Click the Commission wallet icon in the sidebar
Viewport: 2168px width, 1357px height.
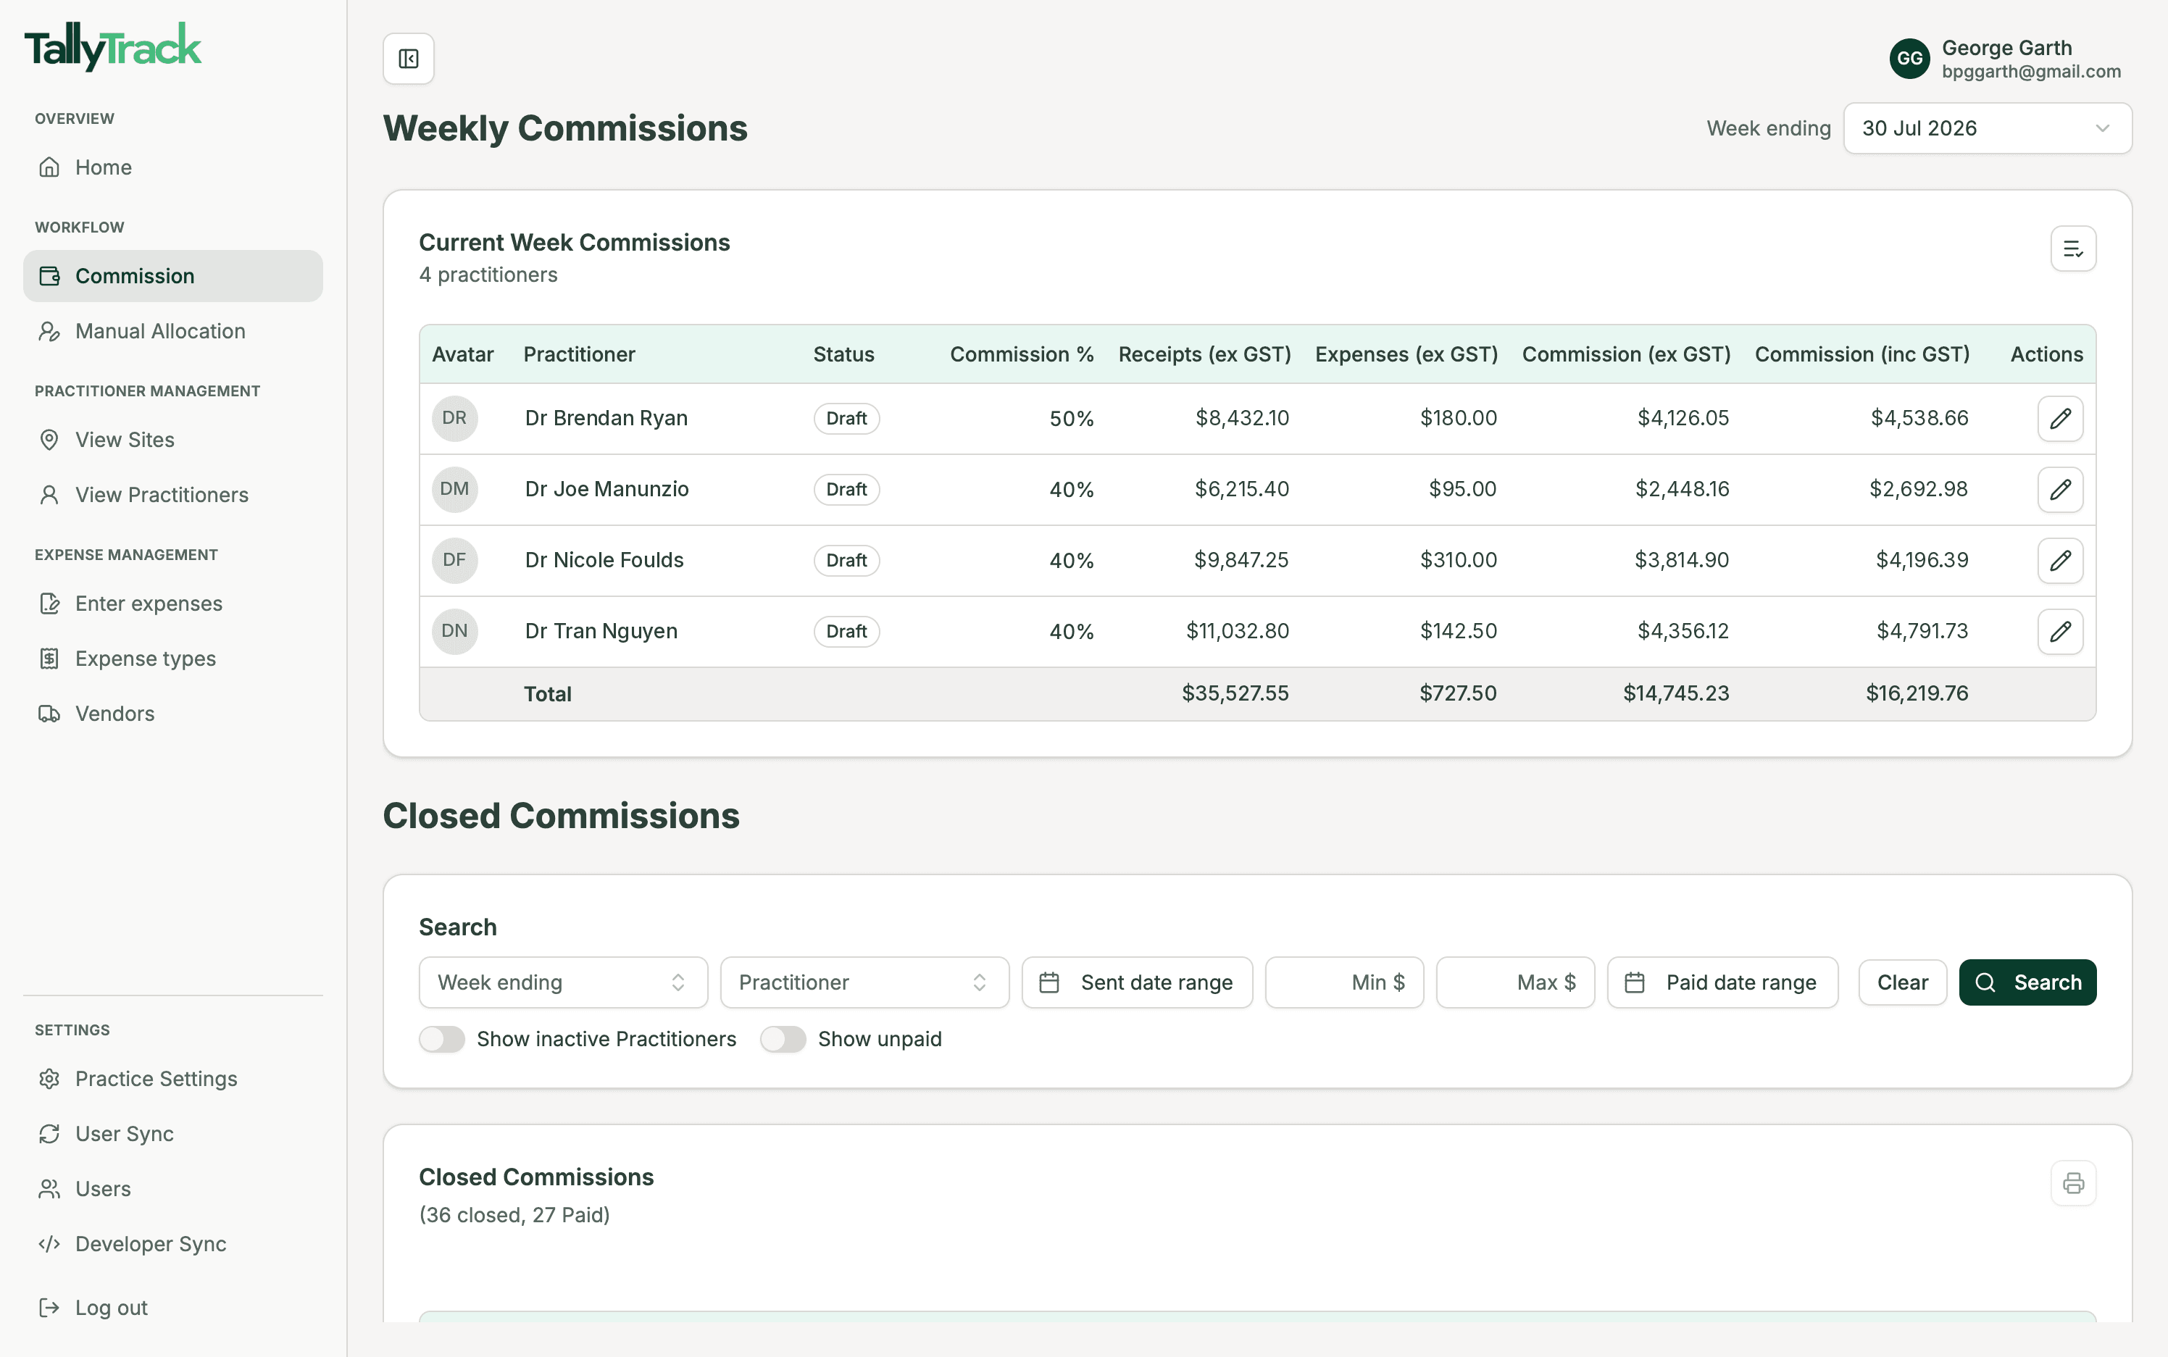pyautogui.click(x=49, y=275)
